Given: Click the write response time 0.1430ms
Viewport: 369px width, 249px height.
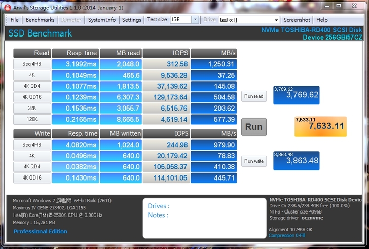Looking at the screenshot, I should coord(76,178).
